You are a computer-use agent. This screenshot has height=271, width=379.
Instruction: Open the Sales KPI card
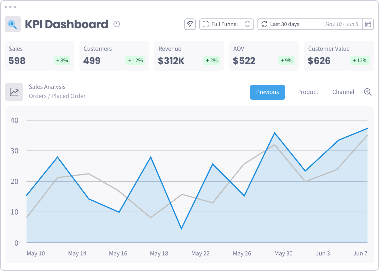coord(39,56)
